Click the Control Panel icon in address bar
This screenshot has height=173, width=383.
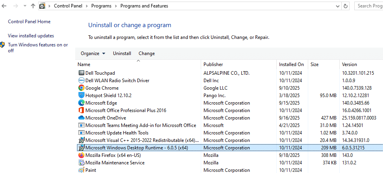42,6
